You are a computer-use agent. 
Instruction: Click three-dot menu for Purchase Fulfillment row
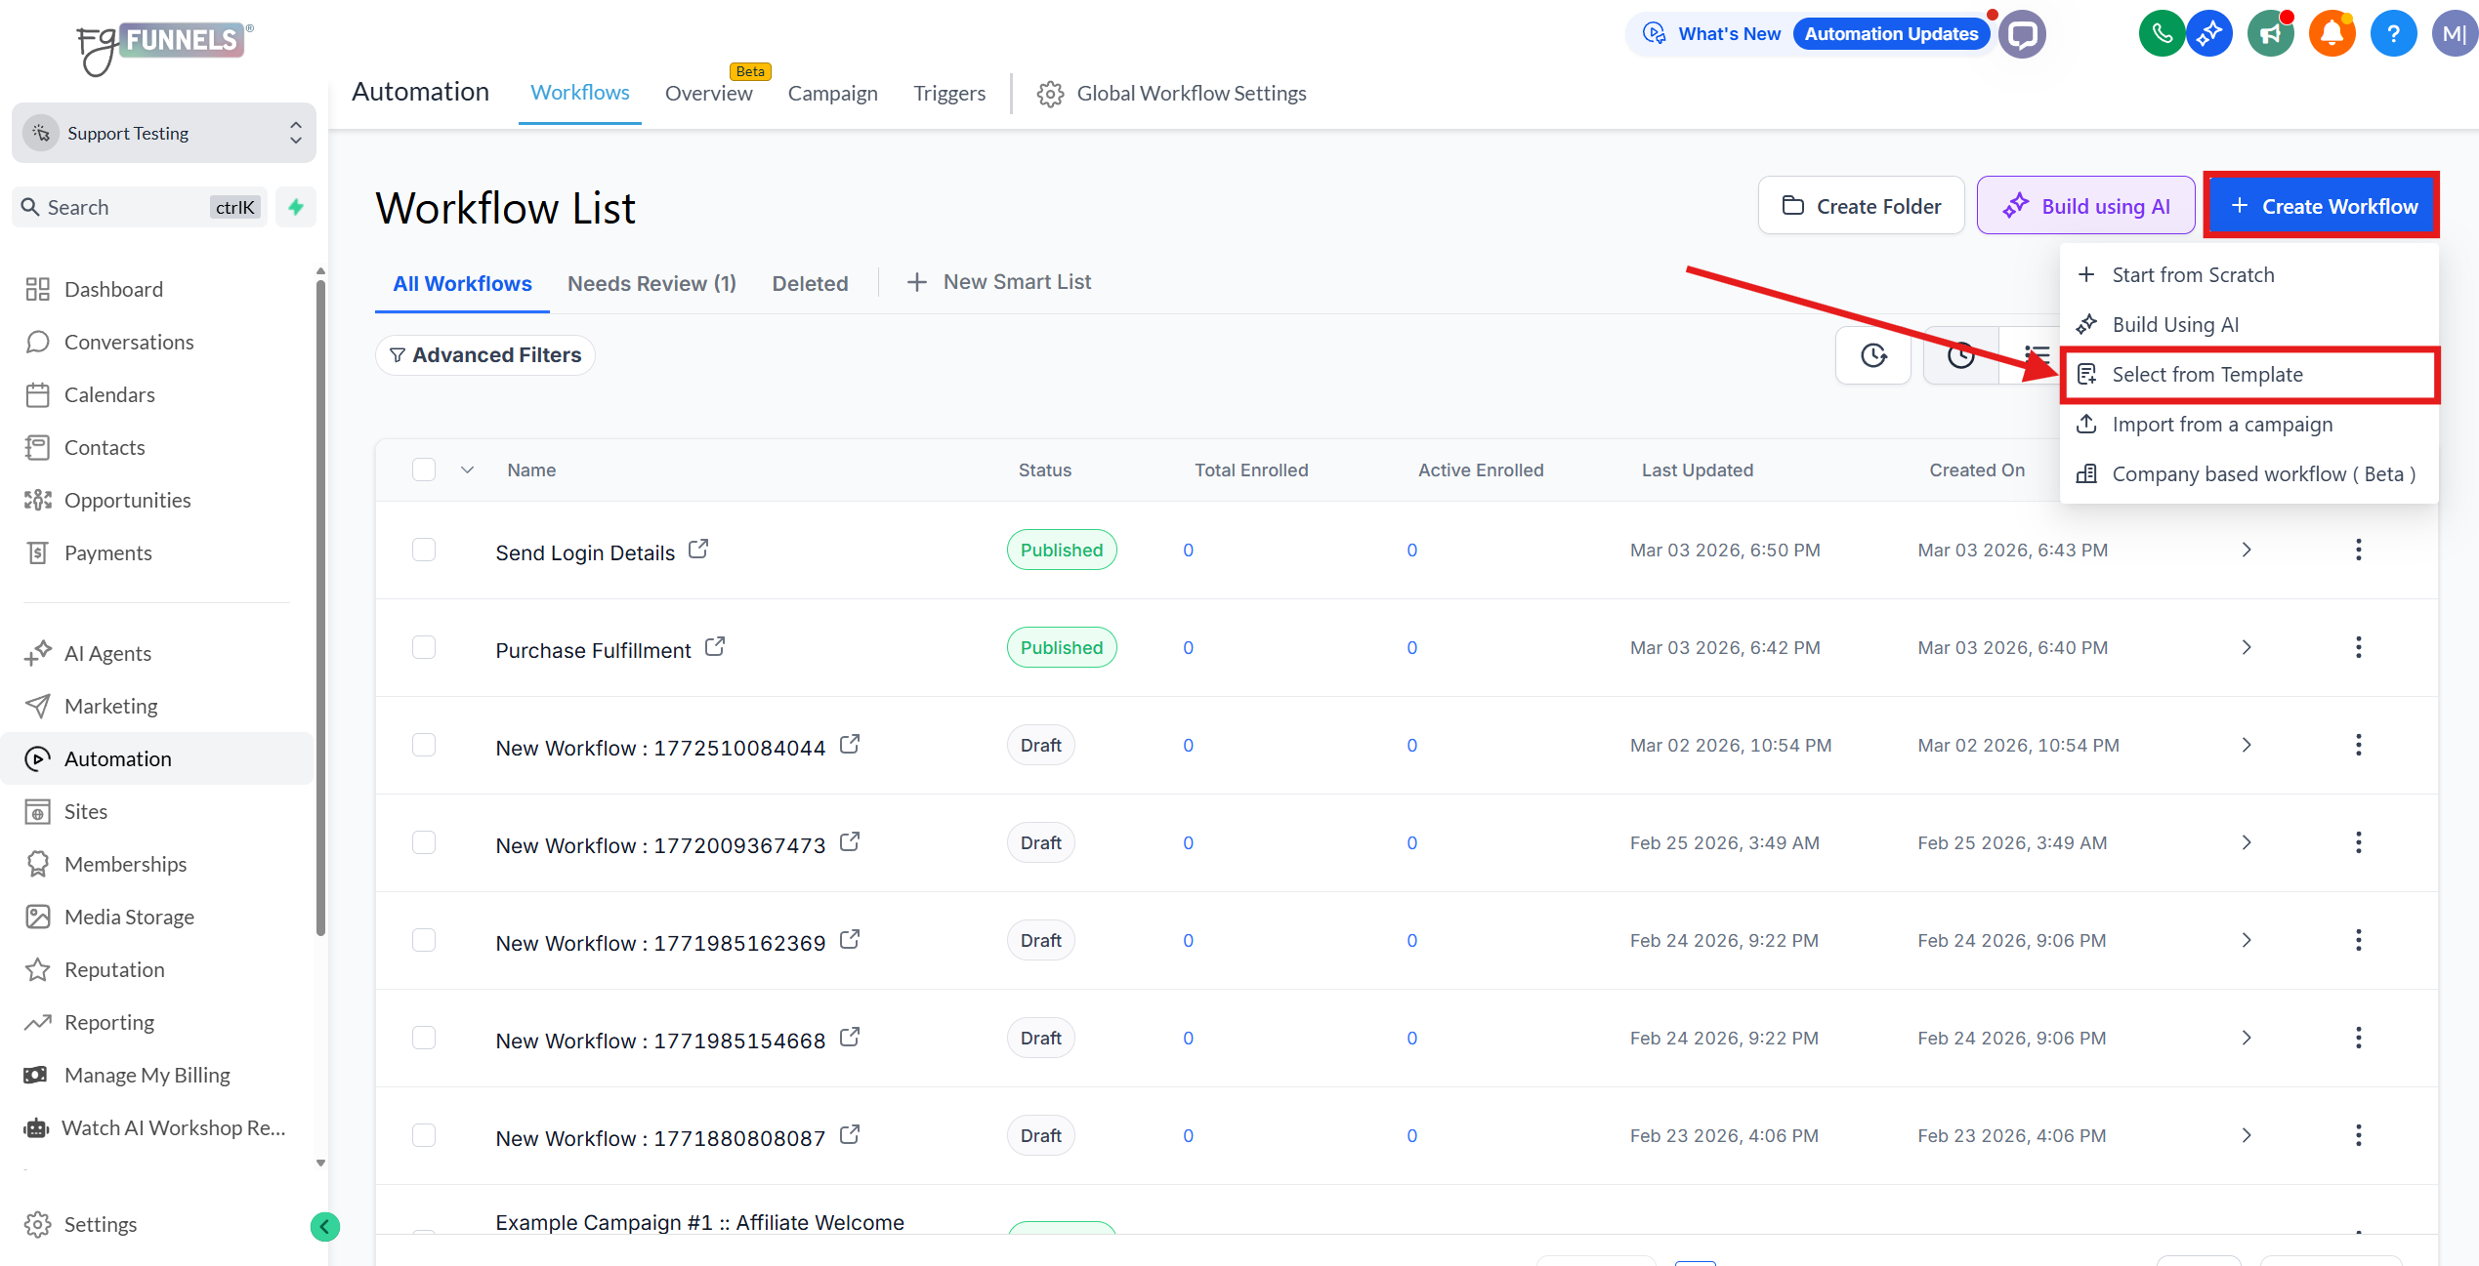pyautogui.click(x=2358, y=647)
